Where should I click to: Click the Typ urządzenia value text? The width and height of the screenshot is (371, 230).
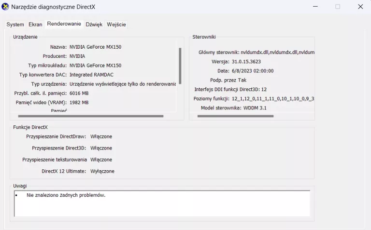click(x=123, y=84)
